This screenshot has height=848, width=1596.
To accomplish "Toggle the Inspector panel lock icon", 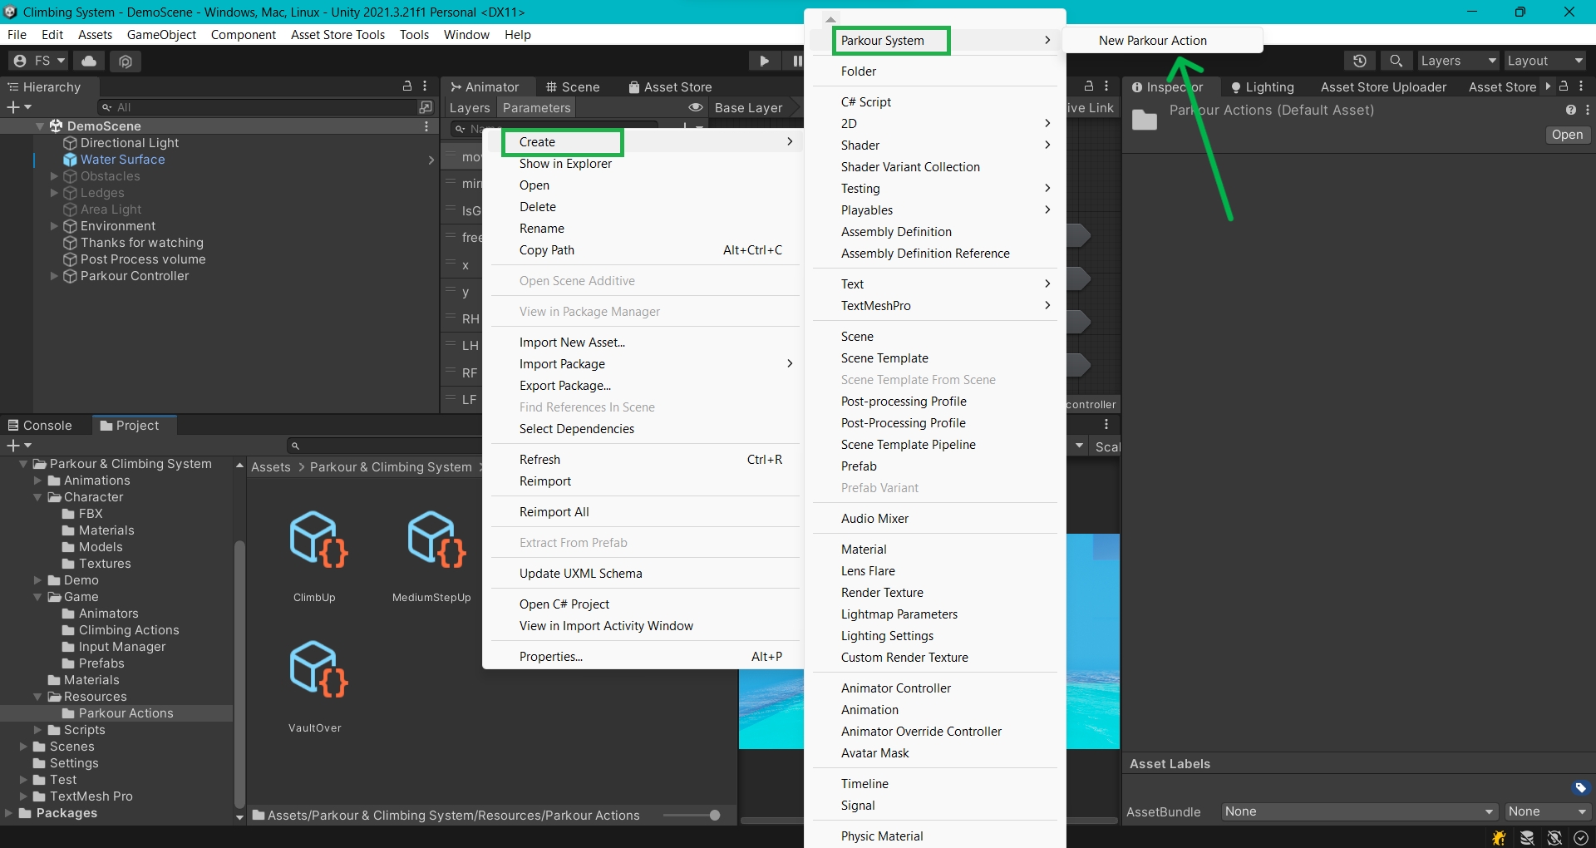I will [1564, 86].
